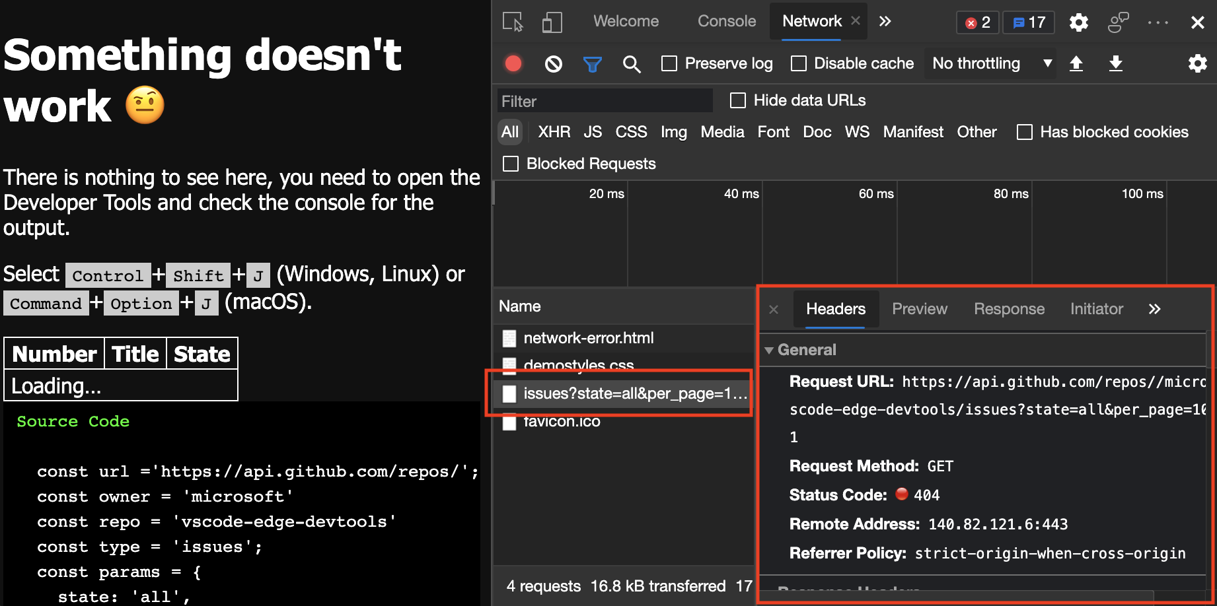Click the messages badge showing 17

coord(1029,22)
